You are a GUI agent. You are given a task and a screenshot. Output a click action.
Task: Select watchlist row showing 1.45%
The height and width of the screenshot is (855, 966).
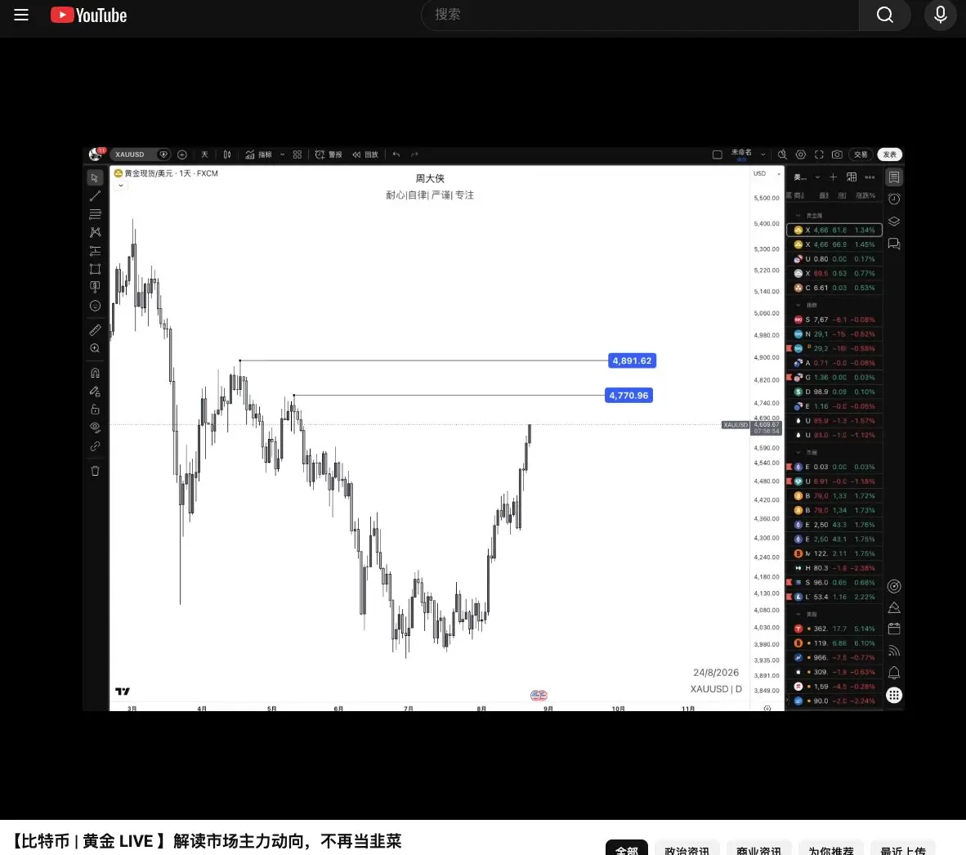(834, 244)
